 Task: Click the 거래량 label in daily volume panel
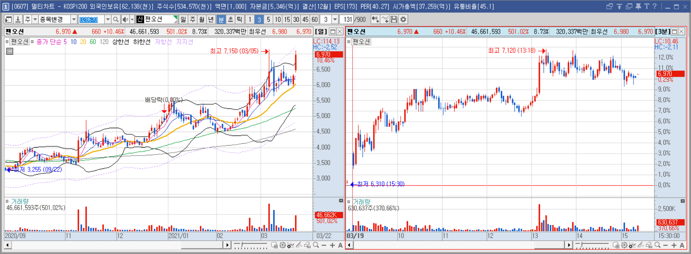pyautogui.click(x=19, y=201)
